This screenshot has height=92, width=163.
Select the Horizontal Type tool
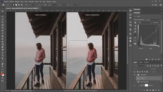point(3,55)
